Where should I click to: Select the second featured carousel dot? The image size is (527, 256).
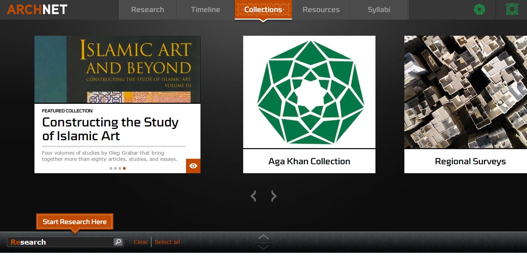pos(115,168)
